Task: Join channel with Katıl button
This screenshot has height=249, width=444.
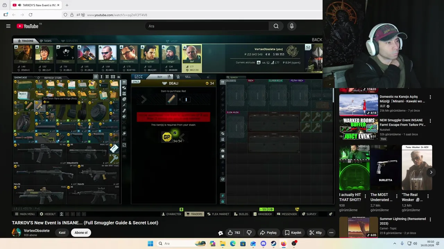Action: [x=62, y=233]
